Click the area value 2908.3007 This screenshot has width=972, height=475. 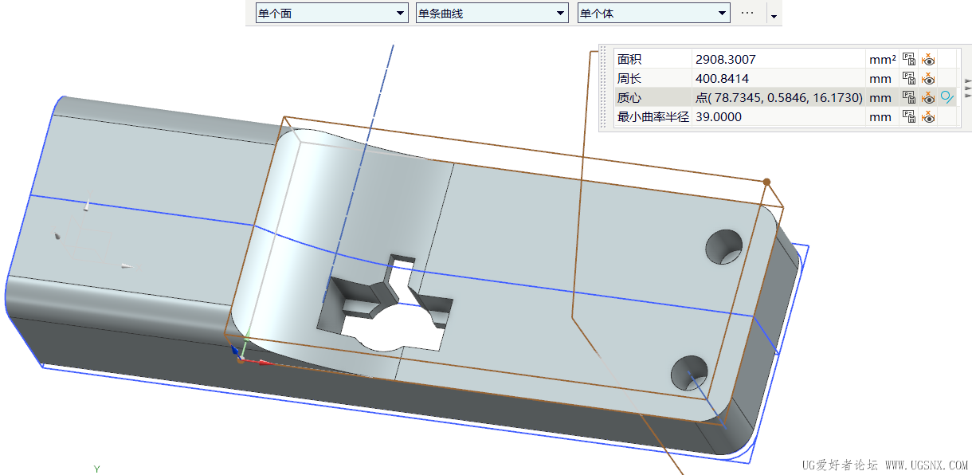(726, 59)
